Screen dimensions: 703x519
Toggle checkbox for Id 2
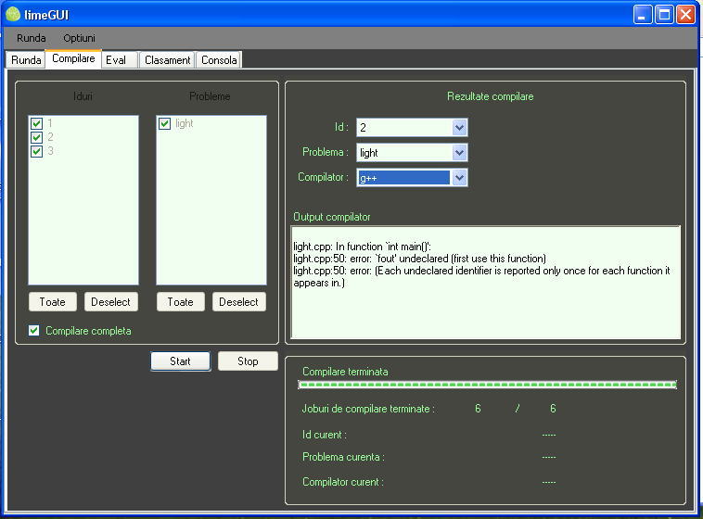coord(37,137)
